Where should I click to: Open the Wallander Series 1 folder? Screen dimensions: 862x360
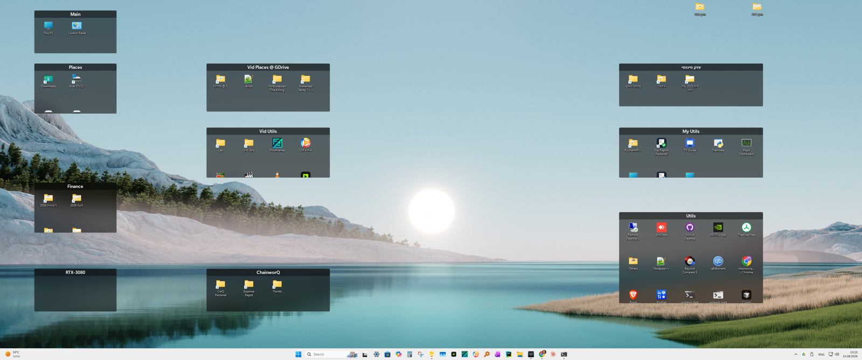pos(305,82)
